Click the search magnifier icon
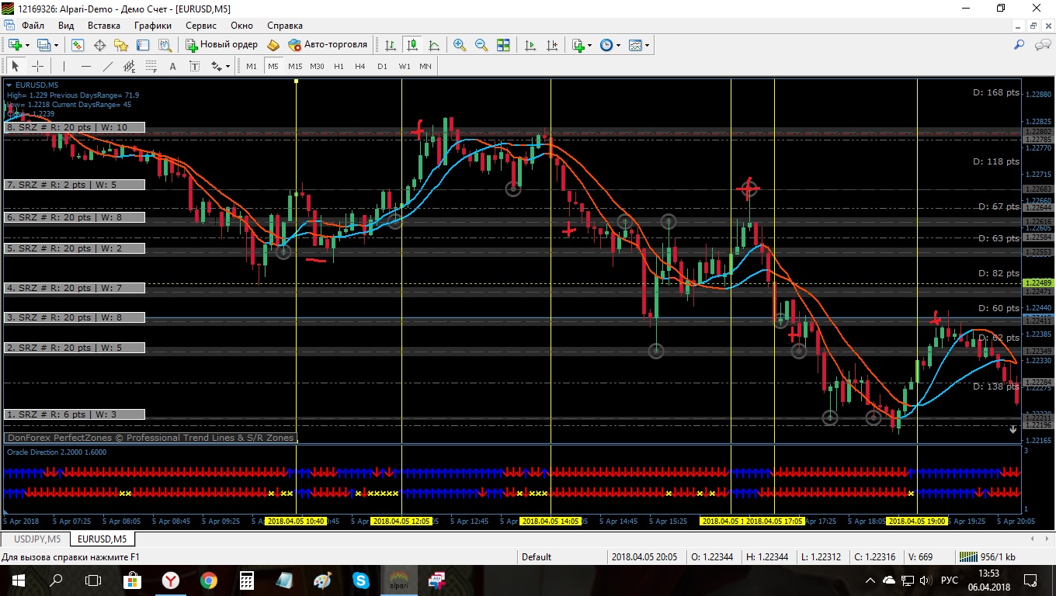This screenshot has height=596, width=1056. click(x=1020, y=45)
